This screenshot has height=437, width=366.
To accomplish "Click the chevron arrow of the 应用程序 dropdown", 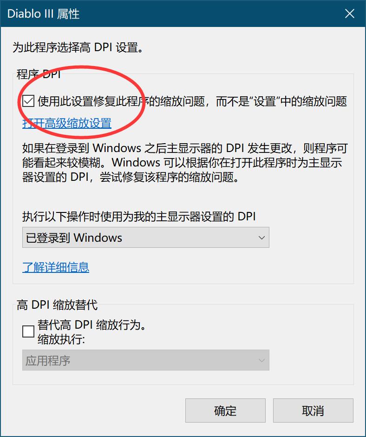I will 261,360.
